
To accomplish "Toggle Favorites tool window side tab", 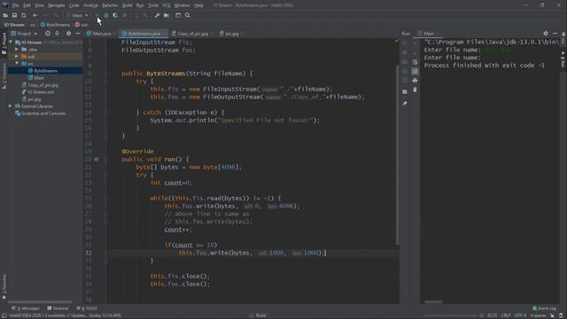I will coord(4,287).
